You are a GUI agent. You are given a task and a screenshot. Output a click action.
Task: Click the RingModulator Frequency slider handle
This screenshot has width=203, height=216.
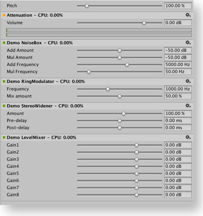click(x=108, y=89)
